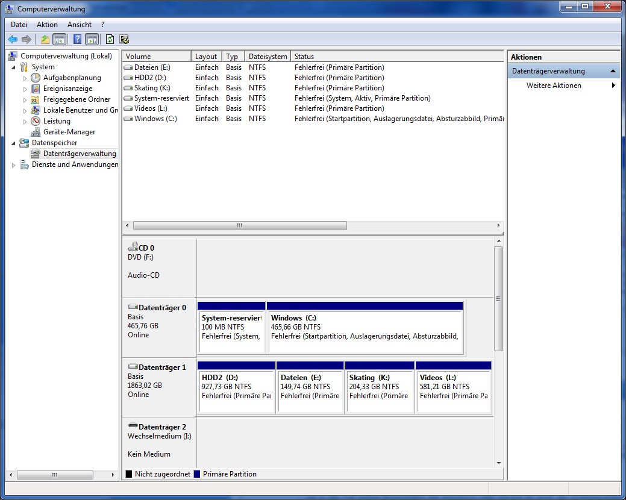Open the ? help menu
The height and width of the screenshot is (500, 626).
tap(102, 25)
